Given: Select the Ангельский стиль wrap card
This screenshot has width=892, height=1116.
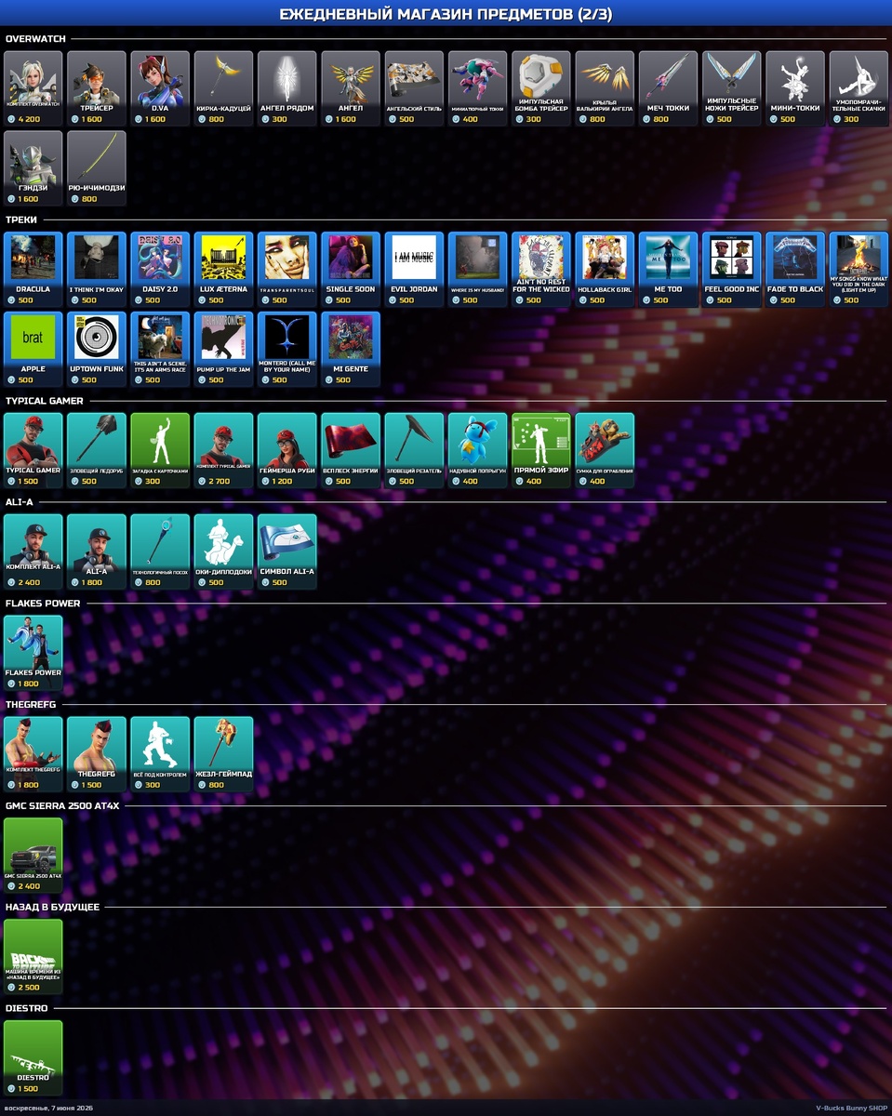Looking at the screenshot, I should tap(414, 88).
